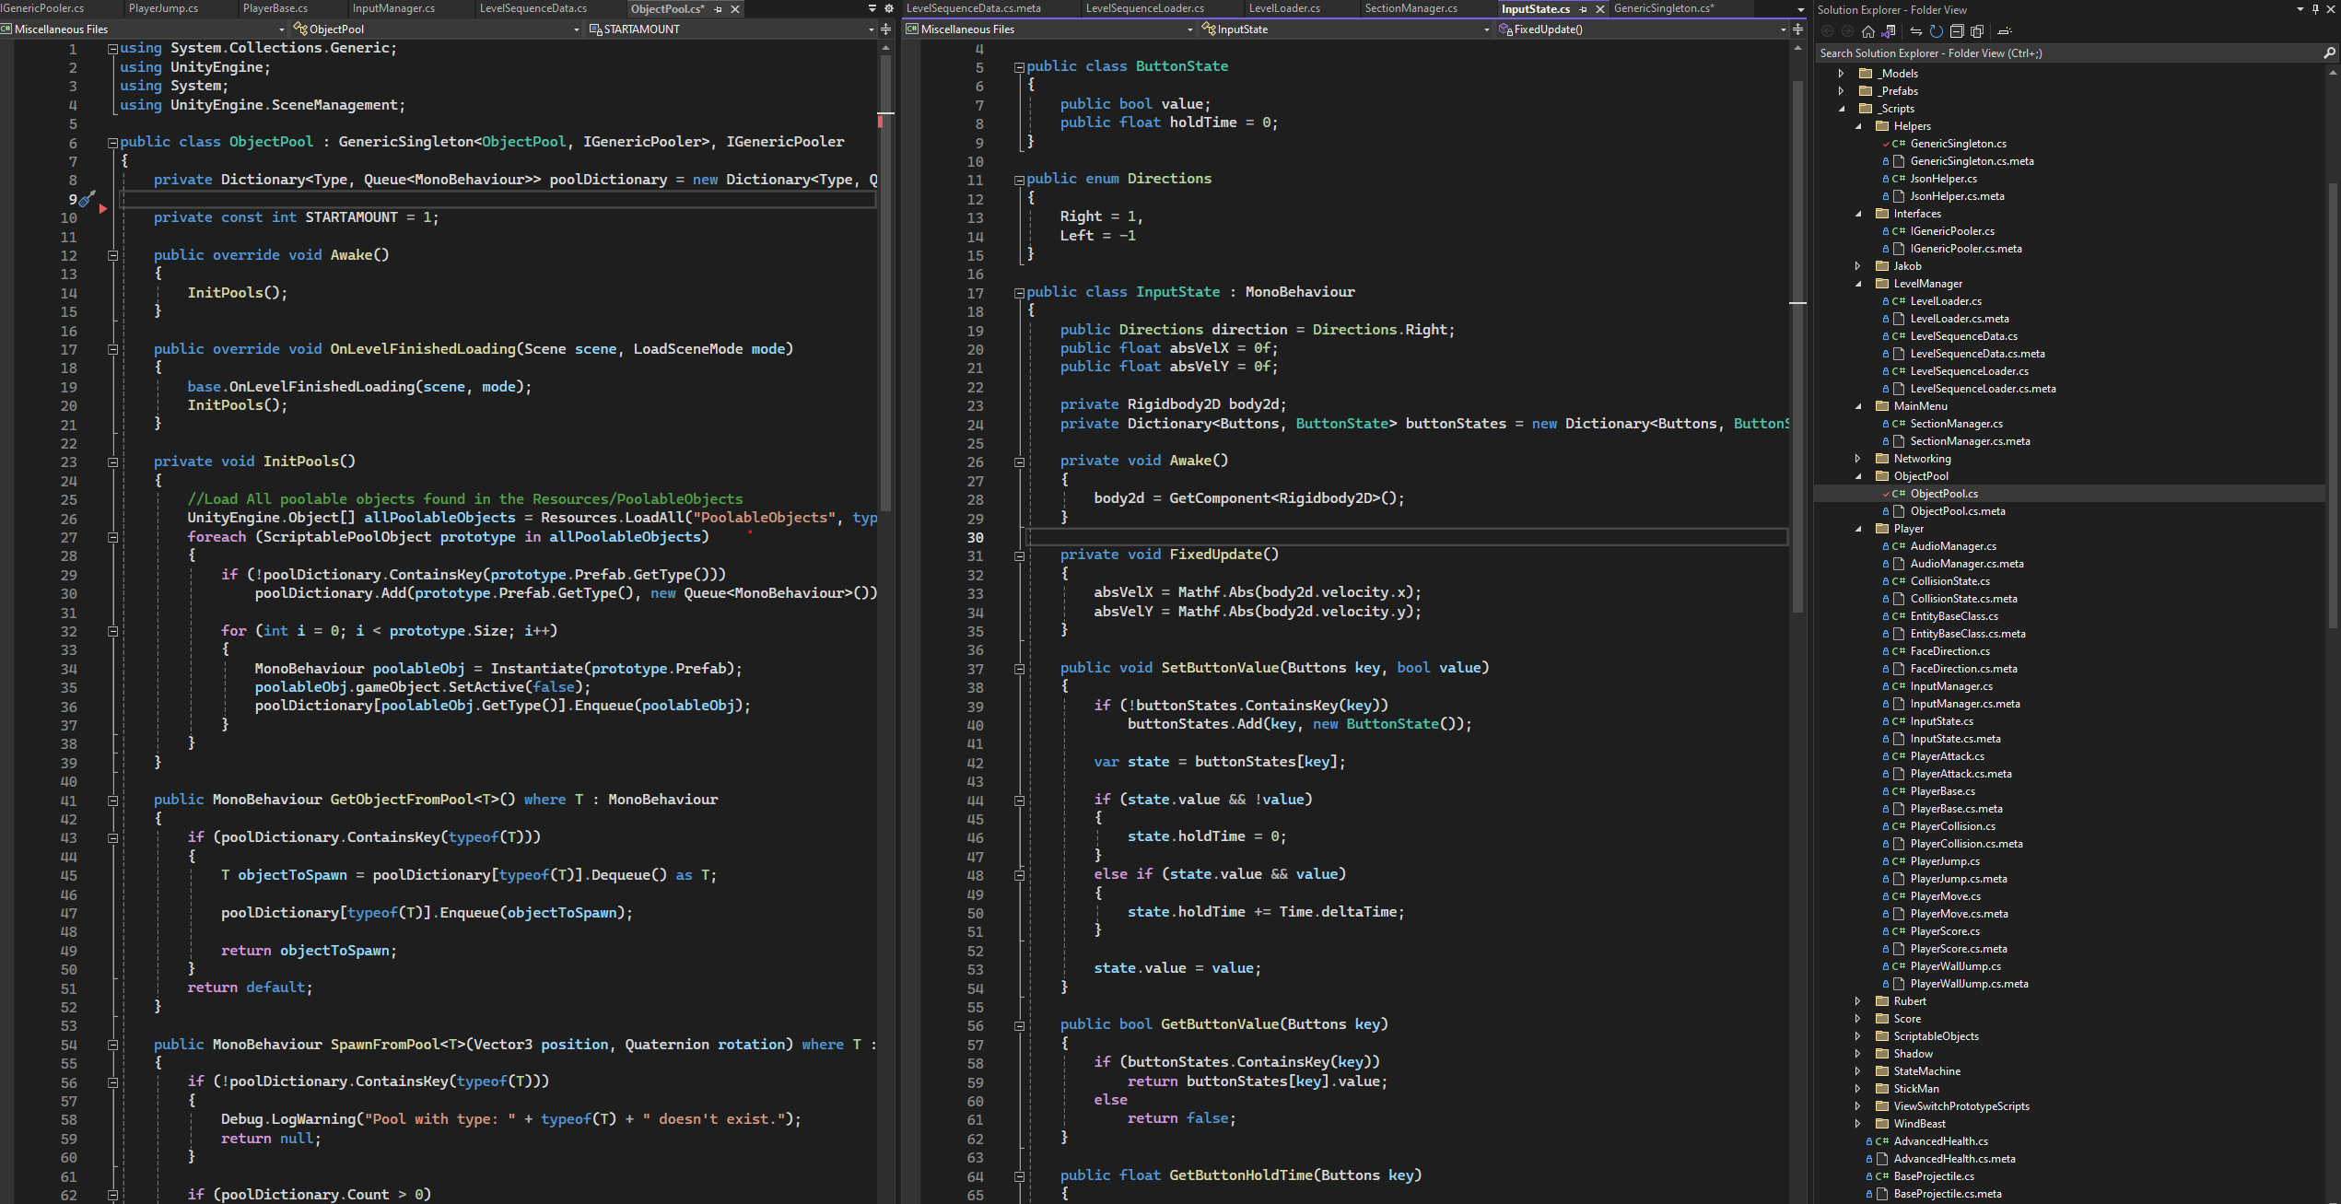Expand the Networking folder
Image resolution: width=2341 pixels, height=1204 pixels.
[1858, 459]
